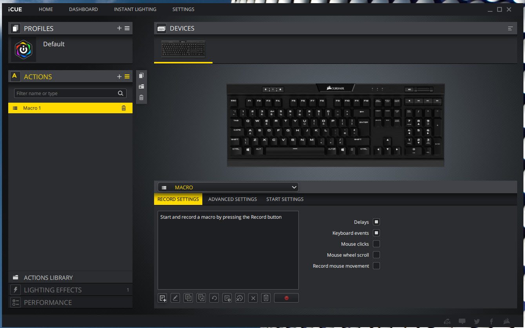This screenshot has width=525, height=328.
Task: Open the chat bubble feedback icon
Action: [462, 321]
